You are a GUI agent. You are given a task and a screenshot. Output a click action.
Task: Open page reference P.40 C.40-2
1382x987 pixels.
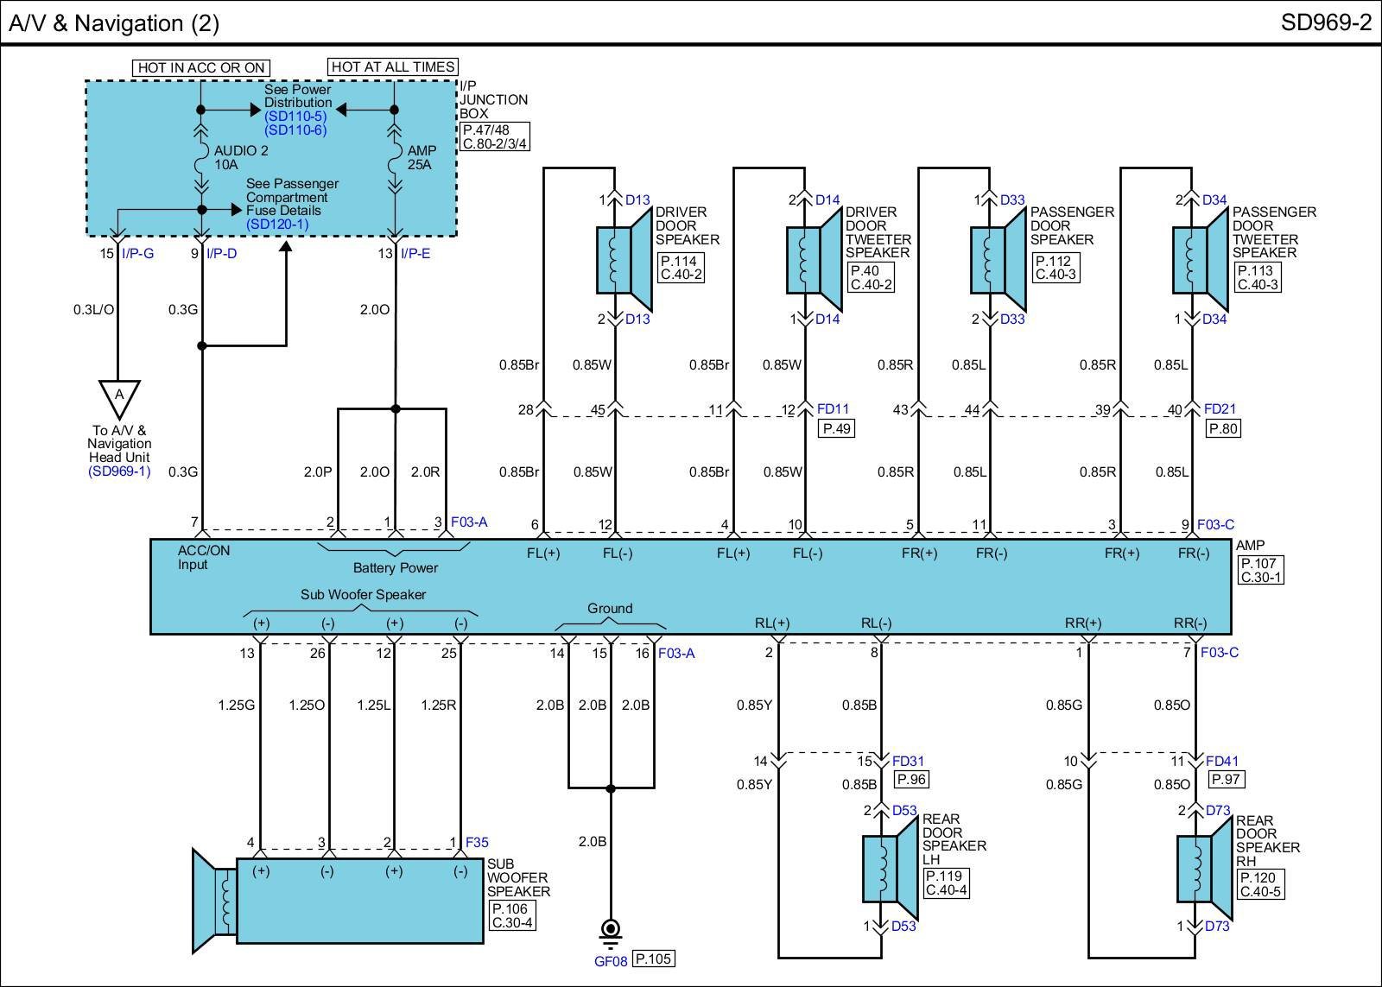coord(872,278)
